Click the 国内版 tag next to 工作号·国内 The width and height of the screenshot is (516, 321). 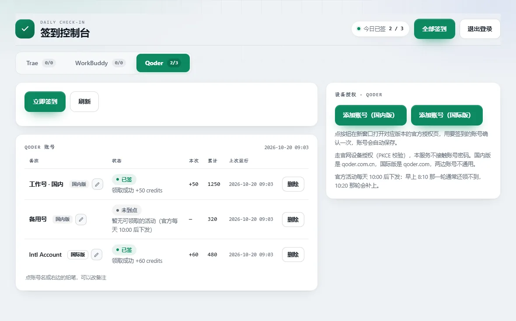click(79, 185)
